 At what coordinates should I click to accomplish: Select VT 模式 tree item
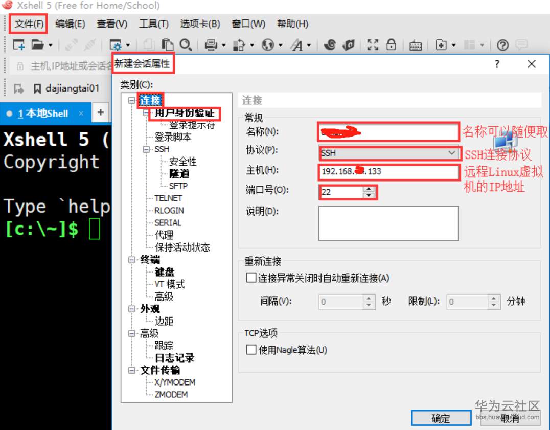click(x=169, y=284)
